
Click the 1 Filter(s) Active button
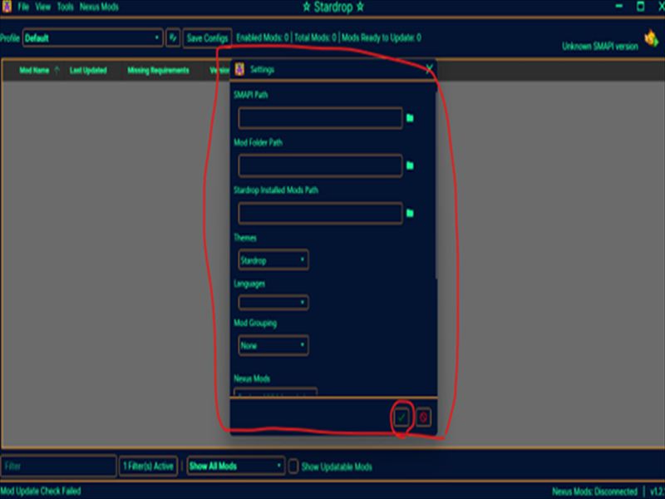[x=148, y=467]
